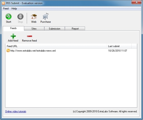Click RSS icon beside extralabs-news.xml feed

pyautogui.click(x=8, y=50)
